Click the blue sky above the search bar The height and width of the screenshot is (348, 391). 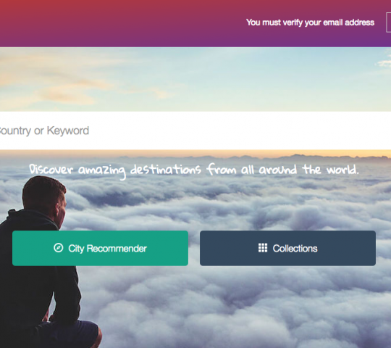tap(224, 78)
